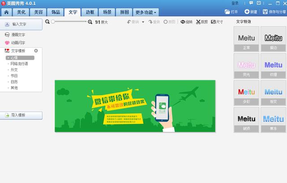This screenshot has width=287, height=183.
Task: Select the 其他 template category
Action: point(14,88)
